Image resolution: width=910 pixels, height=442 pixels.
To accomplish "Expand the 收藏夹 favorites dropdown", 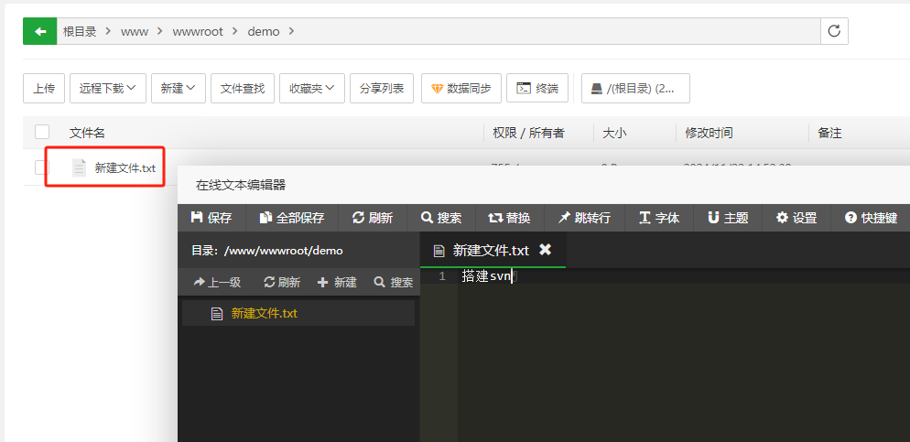I will pyautogui.click(x=311, y=89).
